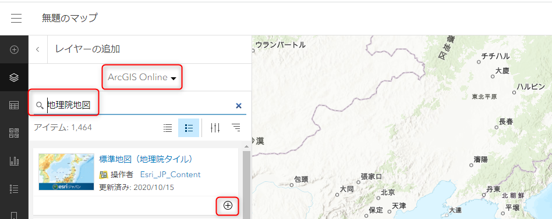Toggle the detailed list view button
Image resolution: width=552 pixels, height=219 pixels.
click(188, 128)
